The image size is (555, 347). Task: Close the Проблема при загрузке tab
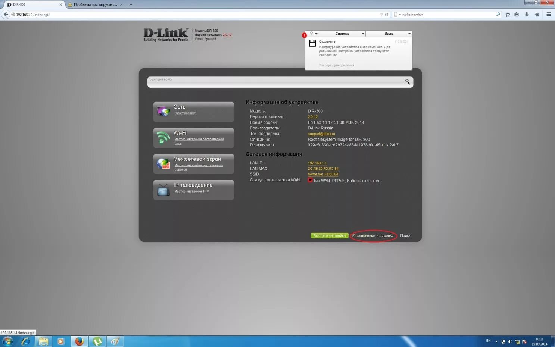coord(121,4)
